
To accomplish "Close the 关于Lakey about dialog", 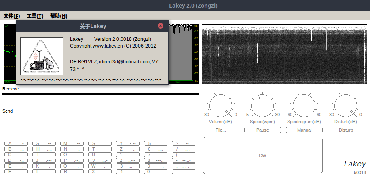I will [x=161, y=26].
